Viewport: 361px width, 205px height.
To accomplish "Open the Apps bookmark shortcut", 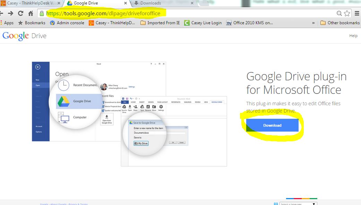I will [7, 23].
